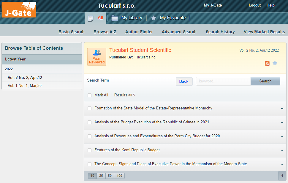Image resolution: width=288 pixels, height=183 pixels.
Task: Expand the Perm City Budget article arrow
Action: [x=282, y=137]
